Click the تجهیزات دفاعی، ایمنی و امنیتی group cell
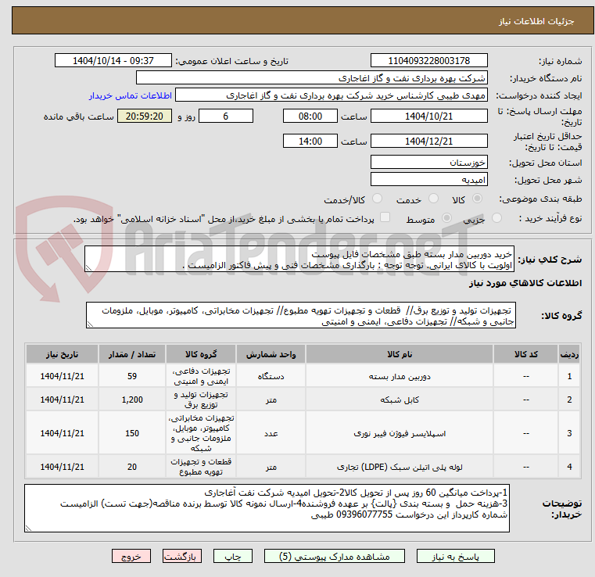This screenshot has height=577, width=595. (201, 376)
